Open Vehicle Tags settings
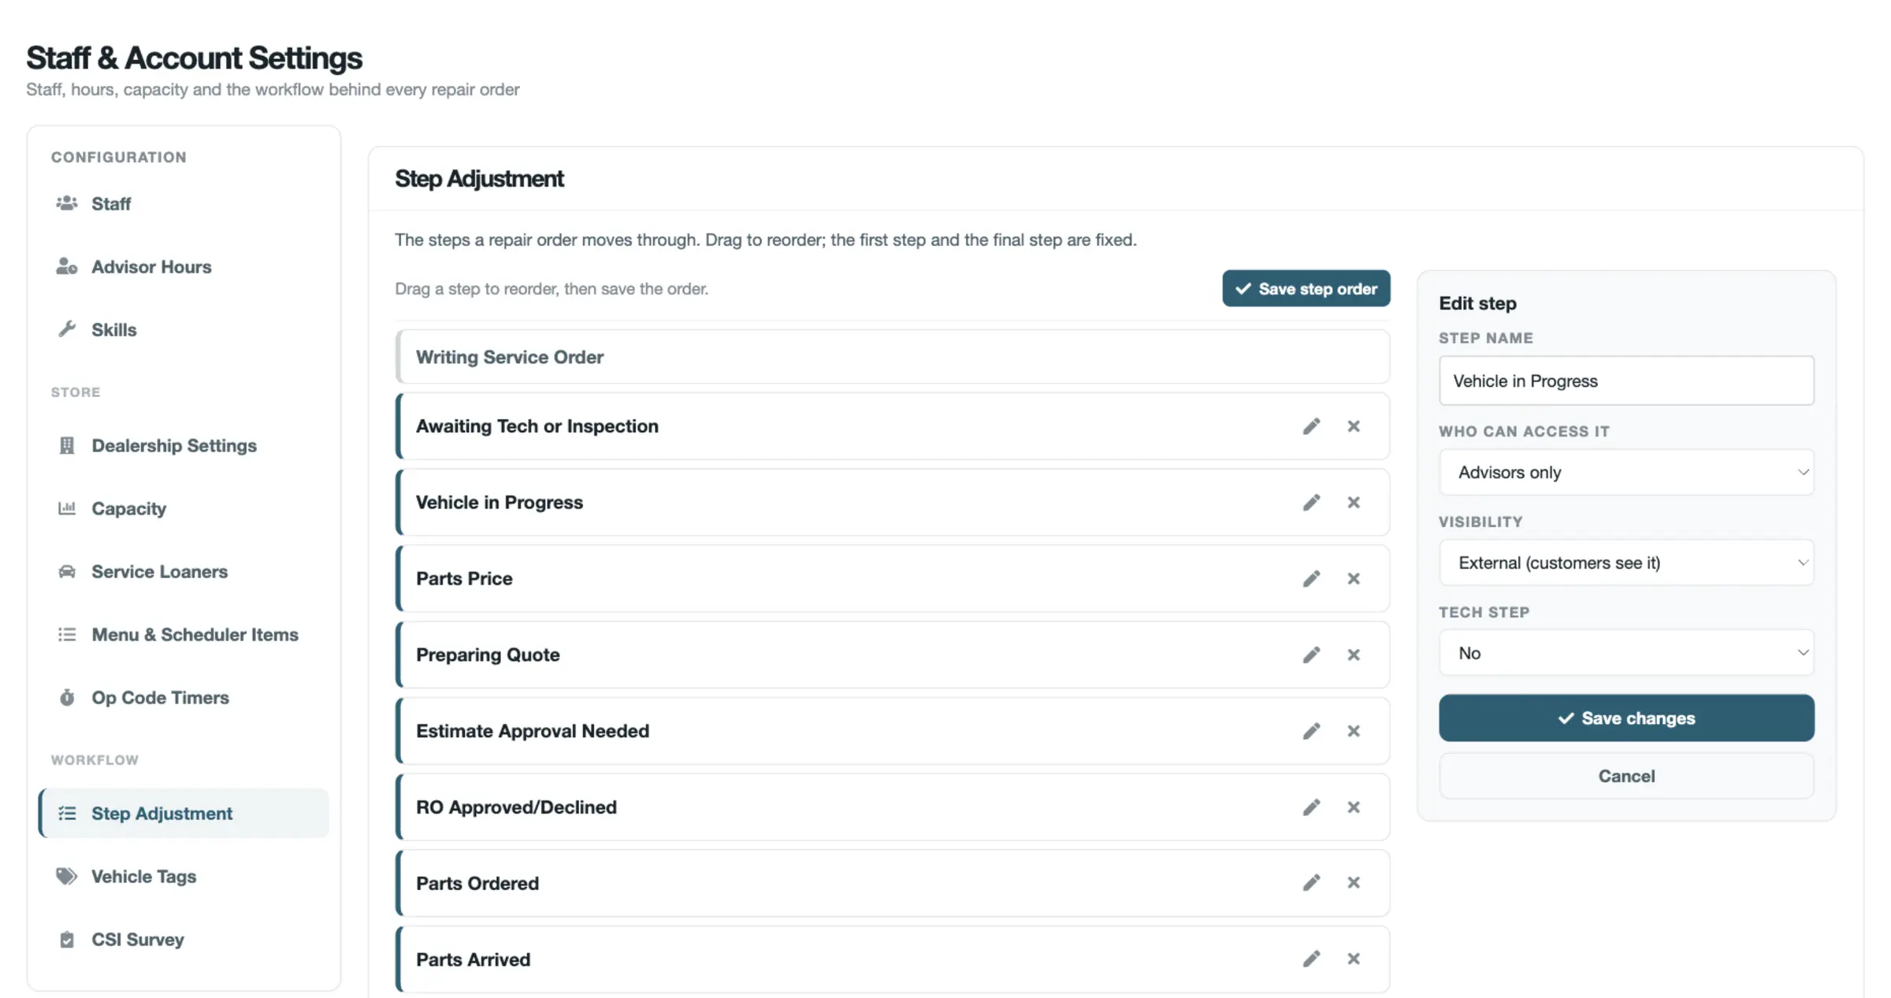 point(184,877)
